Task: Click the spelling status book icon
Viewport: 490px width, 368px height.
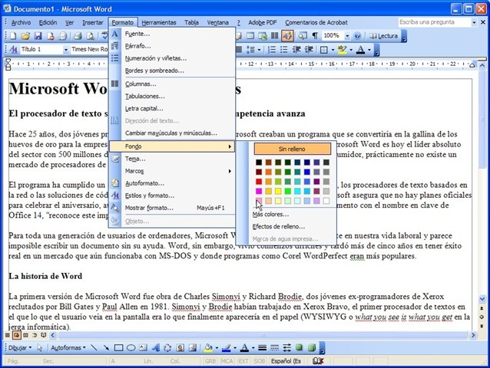Action: [318, 361]
